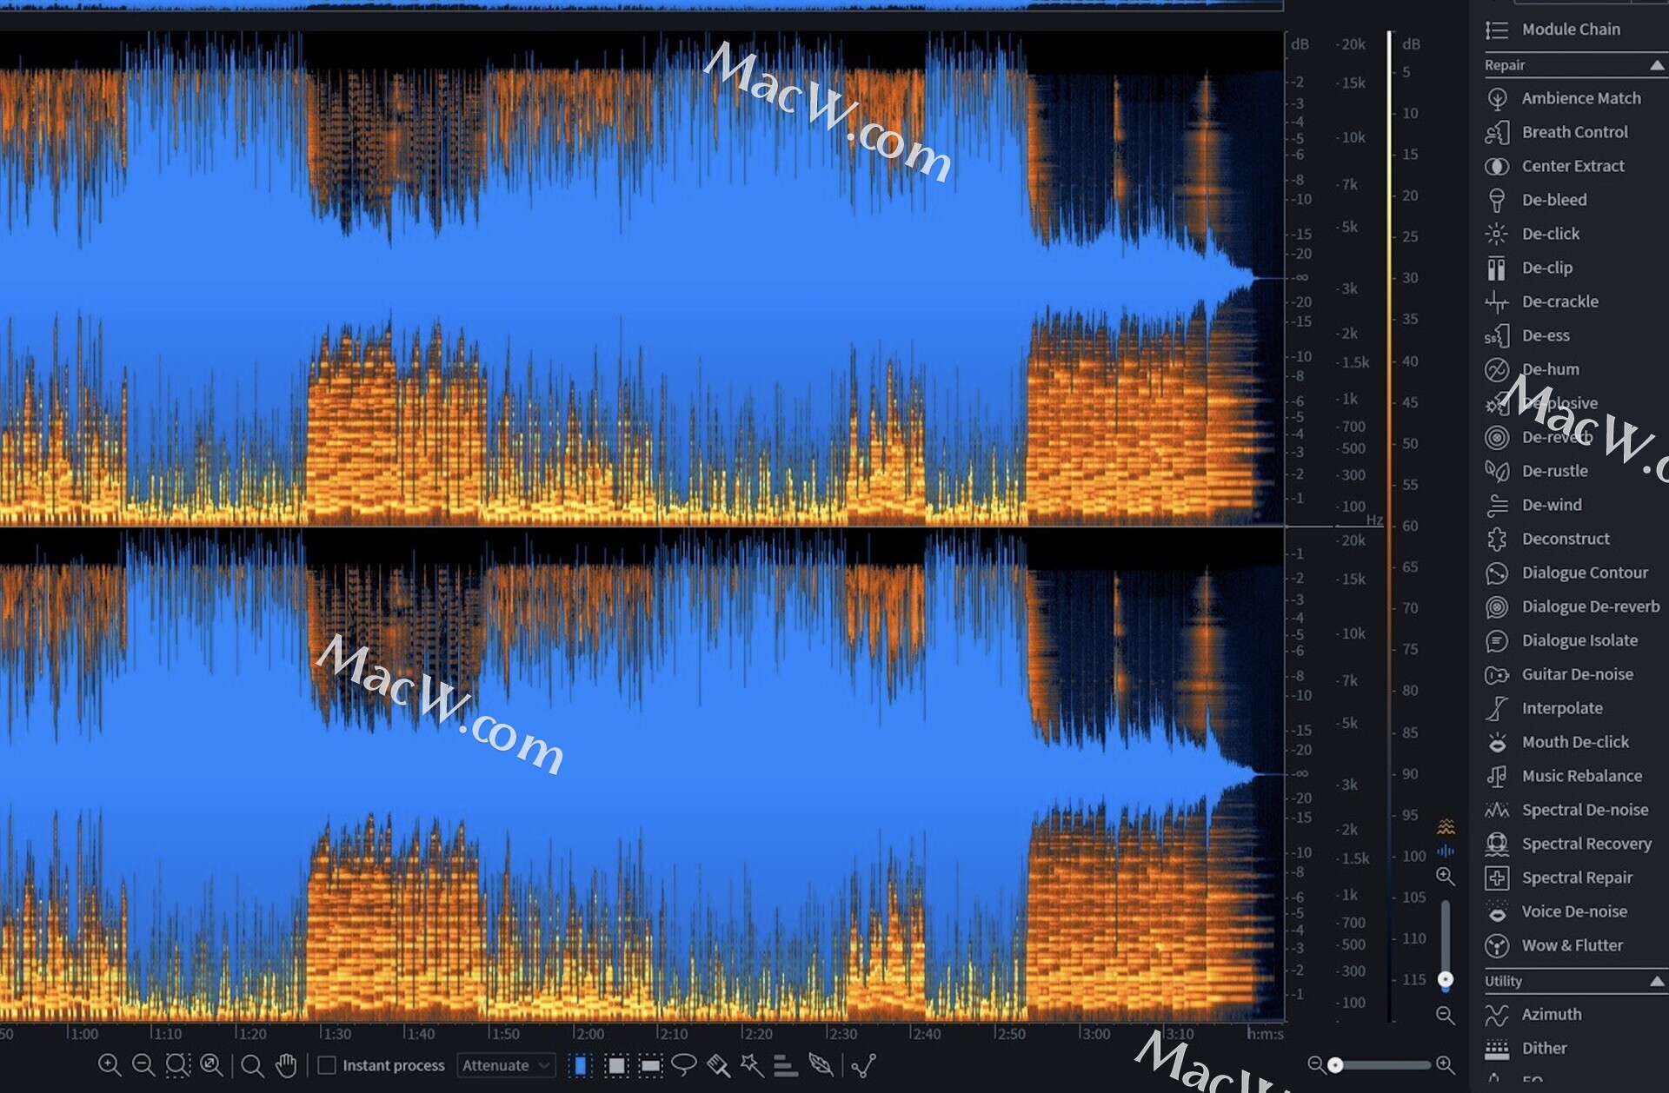Enable the Instant process checkbox

pyautogui.click(x=327, y=1065)
